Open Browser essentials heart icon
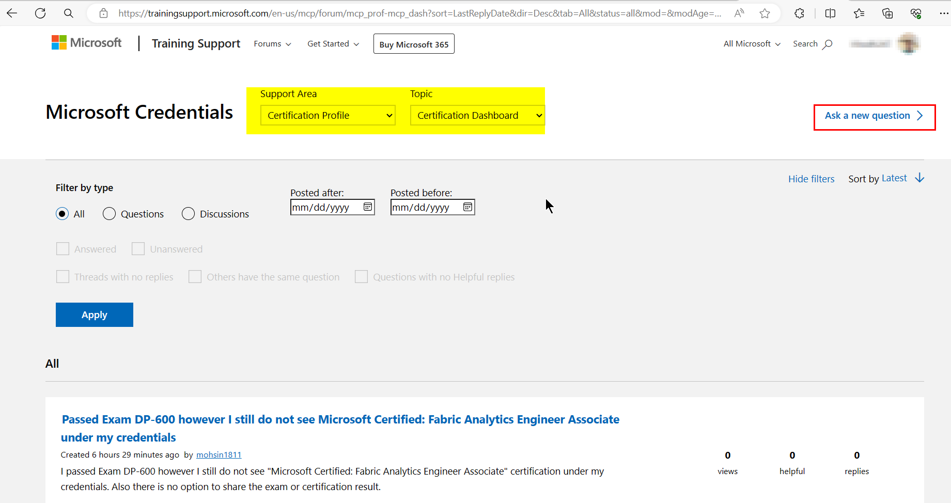The image size is (951, 503). (x=916, y=13)
